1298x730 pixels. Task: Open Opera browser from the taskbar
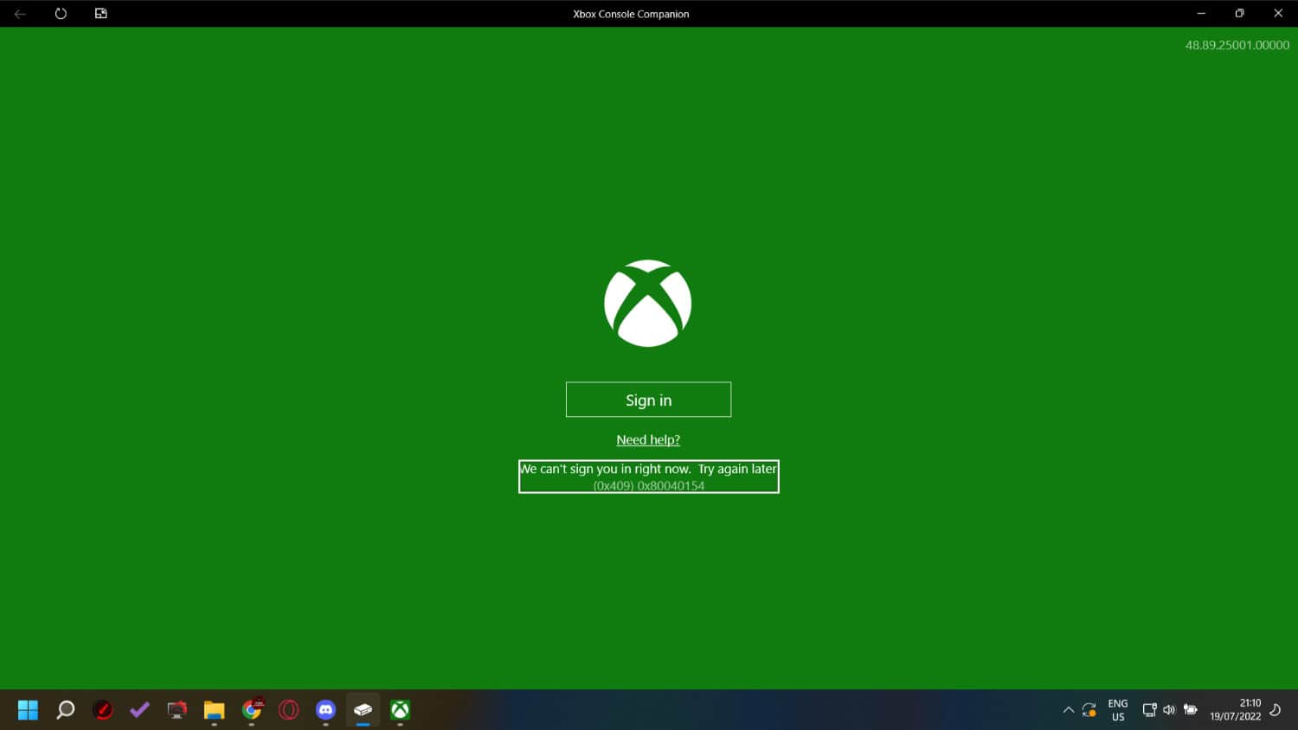pos(289,710)
